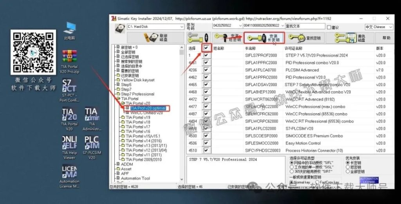
Task: Click the 帮助 help button
Action: [x=386, y=38]
